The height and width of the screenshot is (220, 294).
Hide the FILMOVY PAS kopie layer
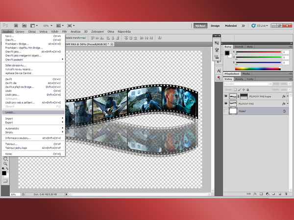point(227,97)
